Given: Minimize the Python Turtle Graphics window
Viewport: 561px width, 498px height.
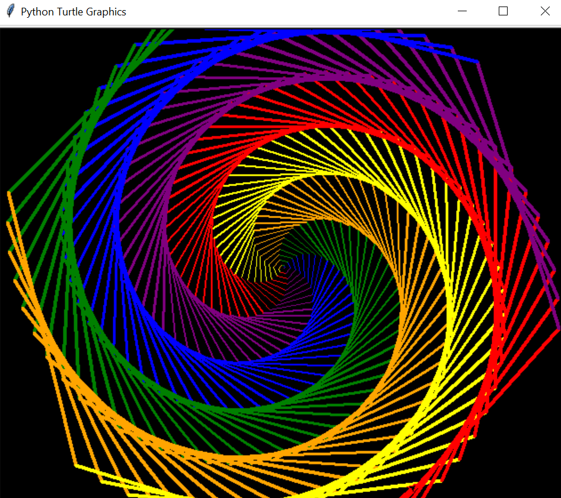Looking at the screenshot, I should (462, 11).
